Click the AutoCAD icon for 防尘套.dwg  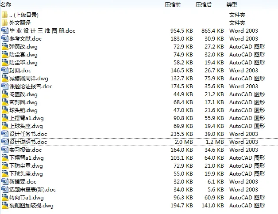pyautogui.click(x=5, y=54)
